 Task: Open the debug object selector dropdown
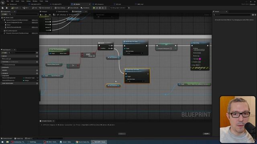pos(118,8)
